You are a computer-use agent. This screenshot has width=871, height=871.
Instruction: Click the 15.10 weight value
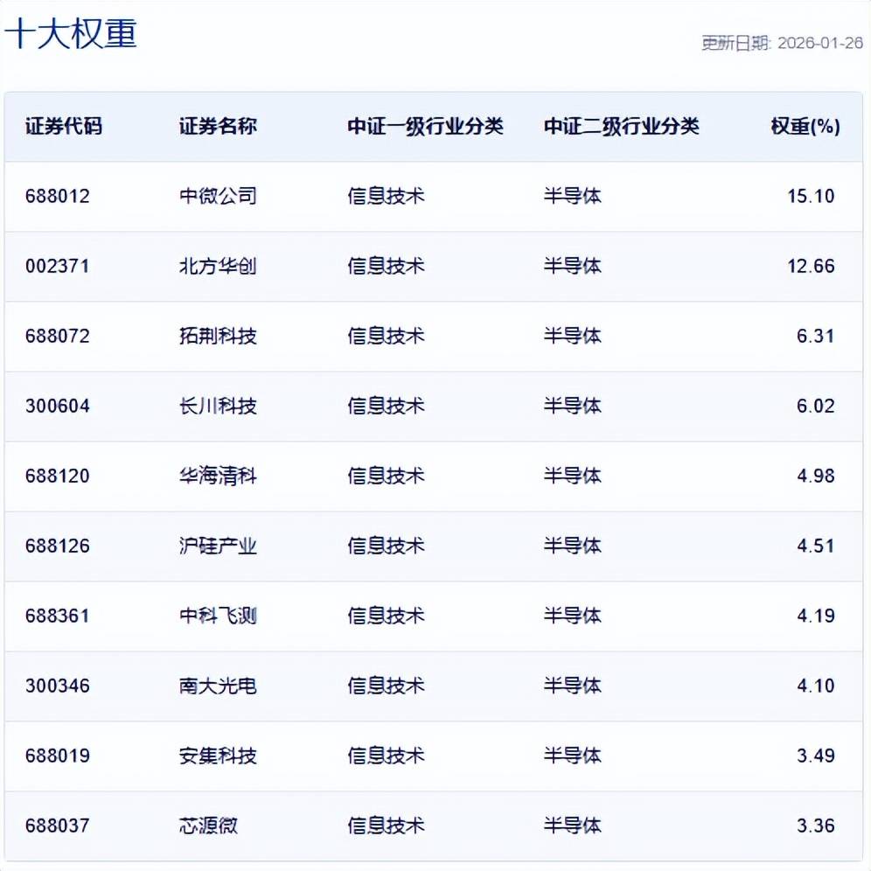[x=811, y=196]
